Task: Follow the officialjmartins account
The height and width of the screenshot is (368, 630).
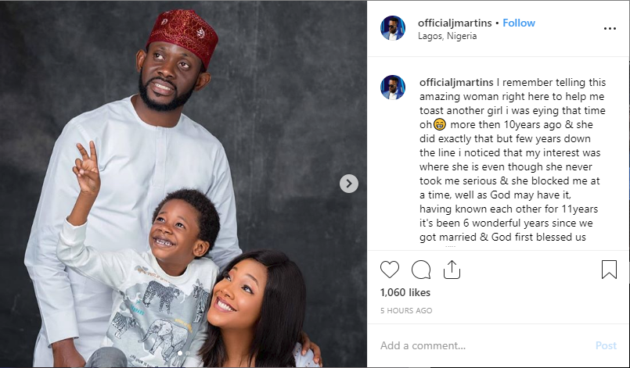Action: (x=519, y=23)
